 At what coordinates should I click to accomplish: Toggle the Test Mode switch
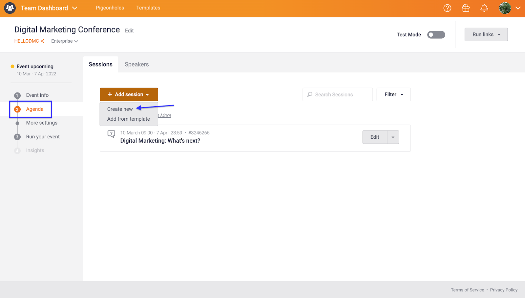(436, 35)
